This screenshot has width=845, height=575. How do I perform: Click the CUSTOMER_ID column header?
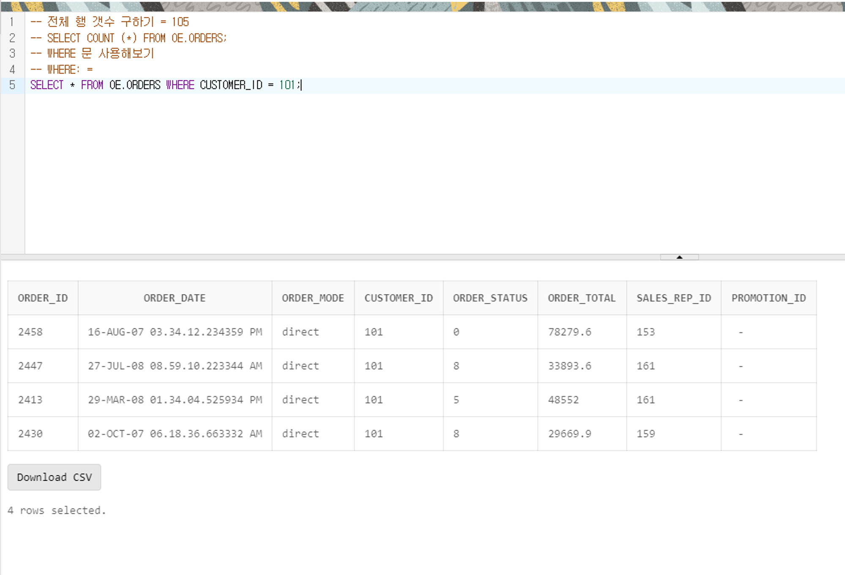(398, 298)
